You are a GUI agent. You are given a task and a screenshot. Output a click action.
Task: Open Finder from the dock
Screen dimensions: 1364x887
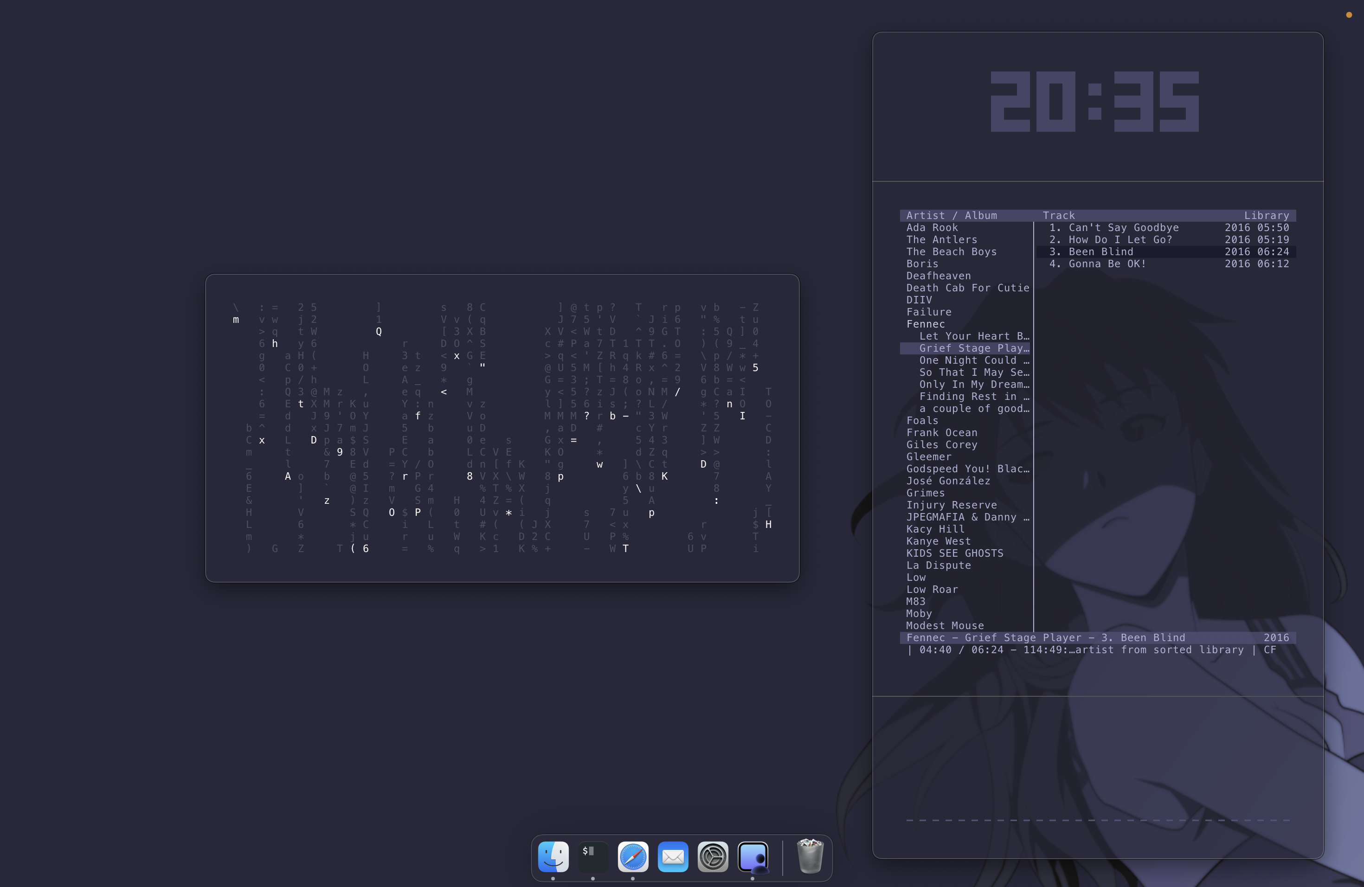pos(553,857)
